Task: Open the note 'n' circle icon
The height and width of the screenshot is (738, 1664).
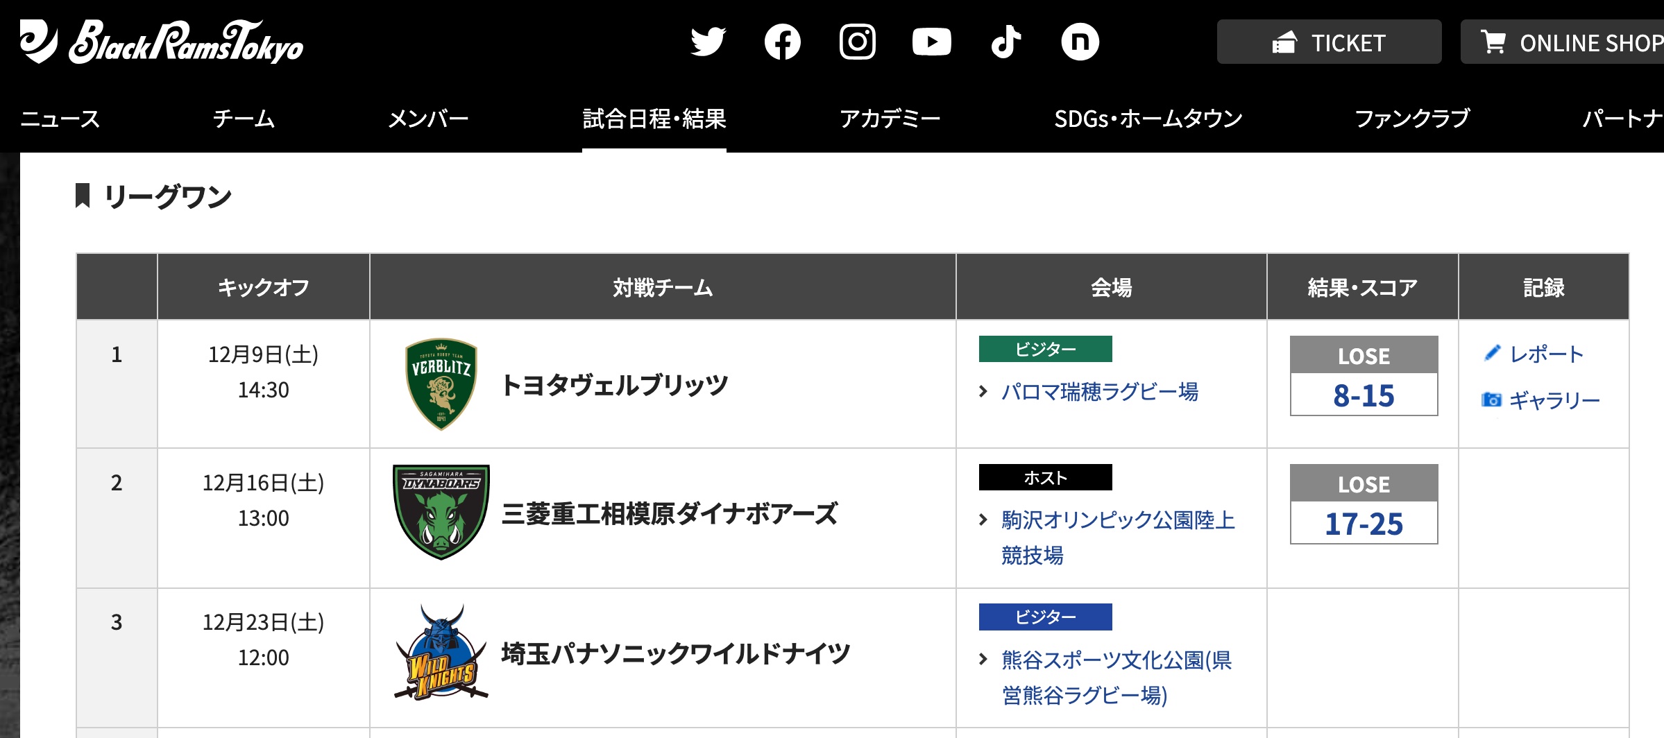Action: pyautogui.click(x=1080, y=42)
